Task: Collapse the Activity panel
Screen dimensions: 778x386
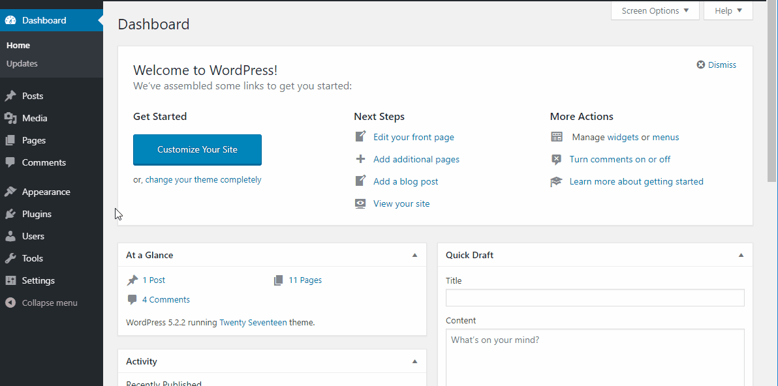Action: click(415, 362)
